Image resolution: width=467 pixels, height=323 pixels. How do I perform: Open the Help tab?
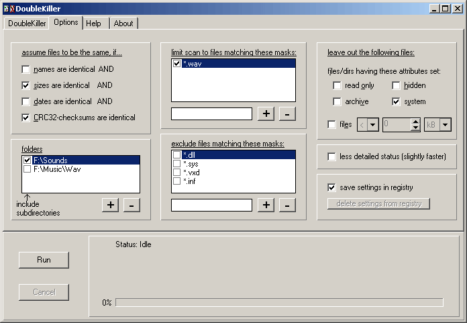coord(93,24)
